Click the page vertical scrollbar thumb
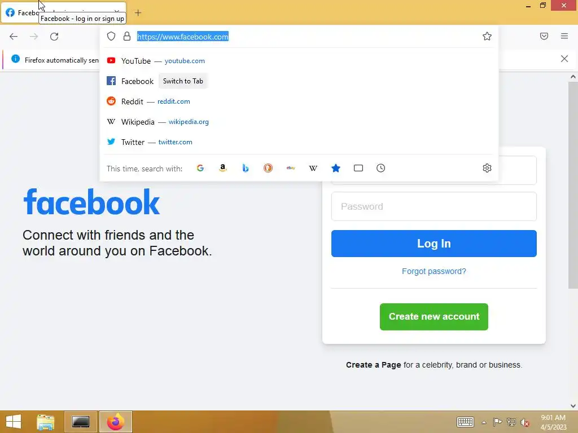 (x=573, y=185)
